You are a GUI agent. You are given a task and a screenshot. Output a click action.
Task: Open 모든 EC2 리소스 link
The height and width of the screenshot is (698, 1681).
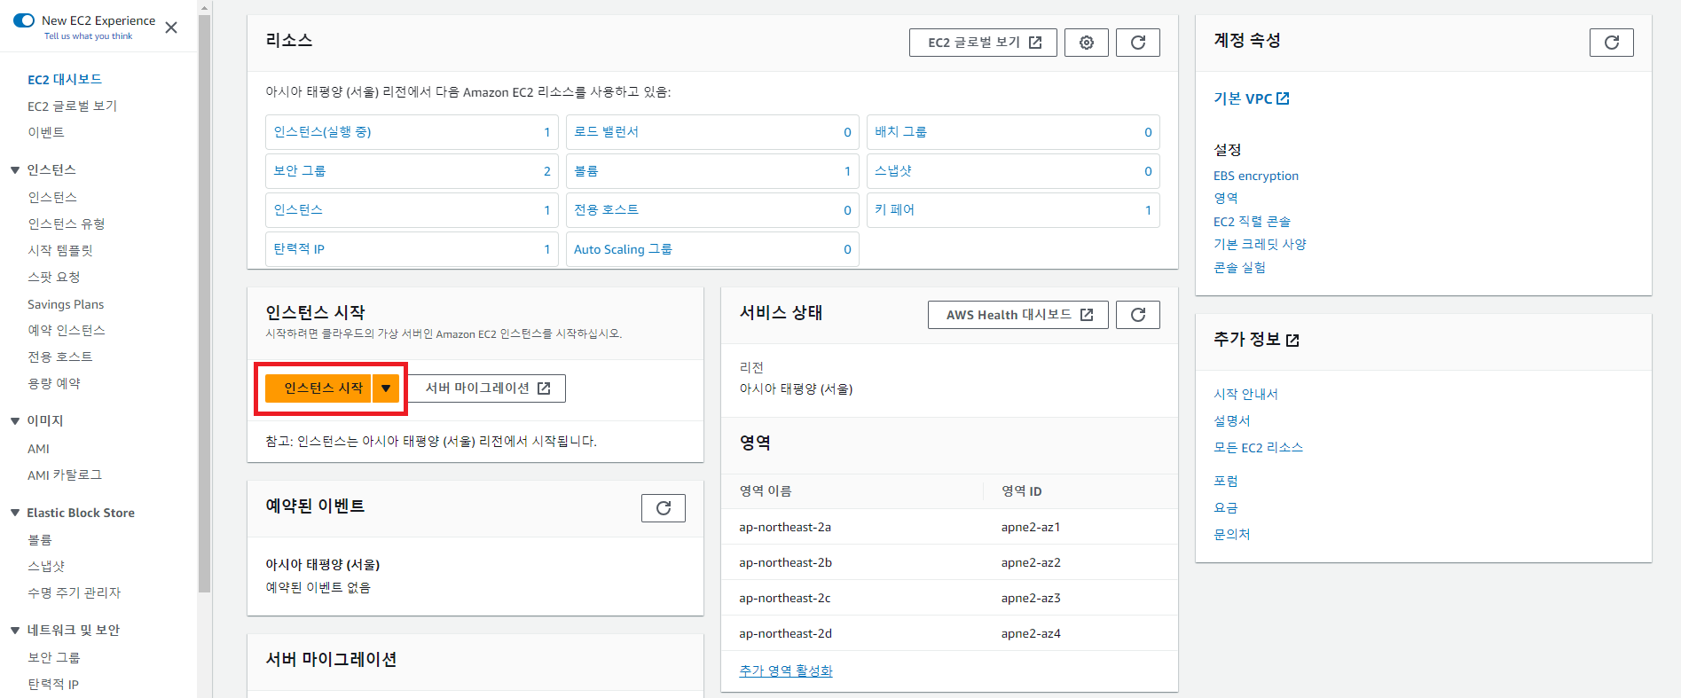coord(1258,447)
